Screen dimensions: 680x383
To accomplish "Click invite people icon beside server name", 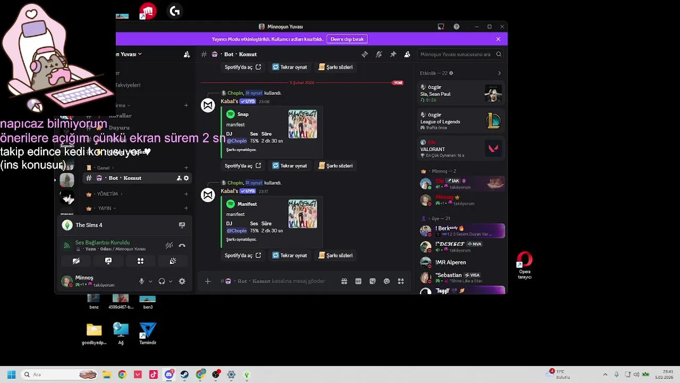I will tap(186, 54).
